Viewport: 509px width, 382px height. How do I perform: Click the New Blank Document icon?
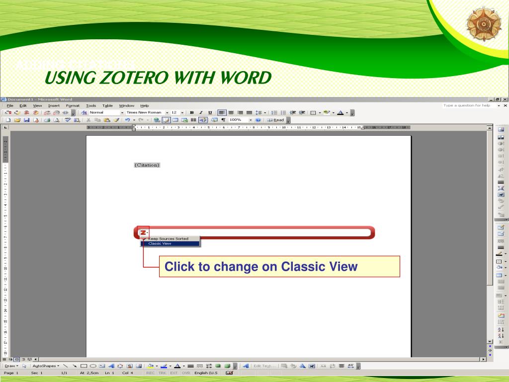pos(8,120)
